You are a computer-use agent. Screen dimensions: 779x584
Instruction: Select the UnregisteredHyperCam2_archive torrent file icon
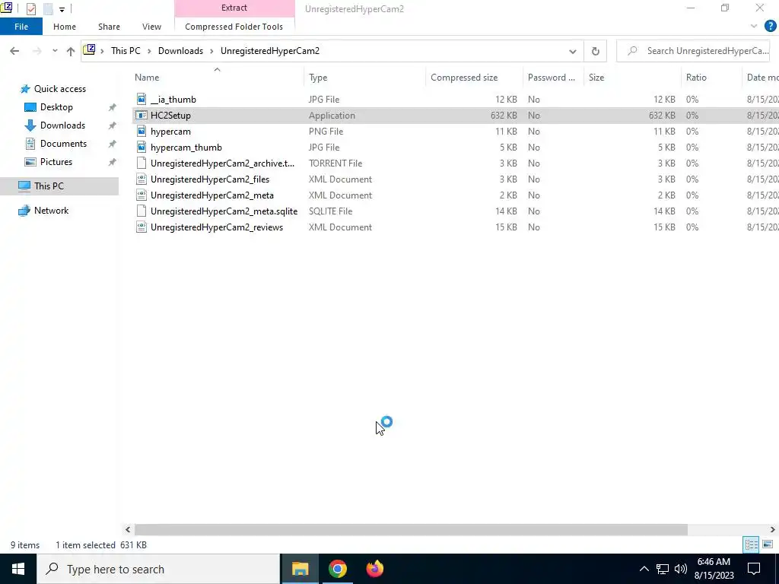tap(141, 163)
